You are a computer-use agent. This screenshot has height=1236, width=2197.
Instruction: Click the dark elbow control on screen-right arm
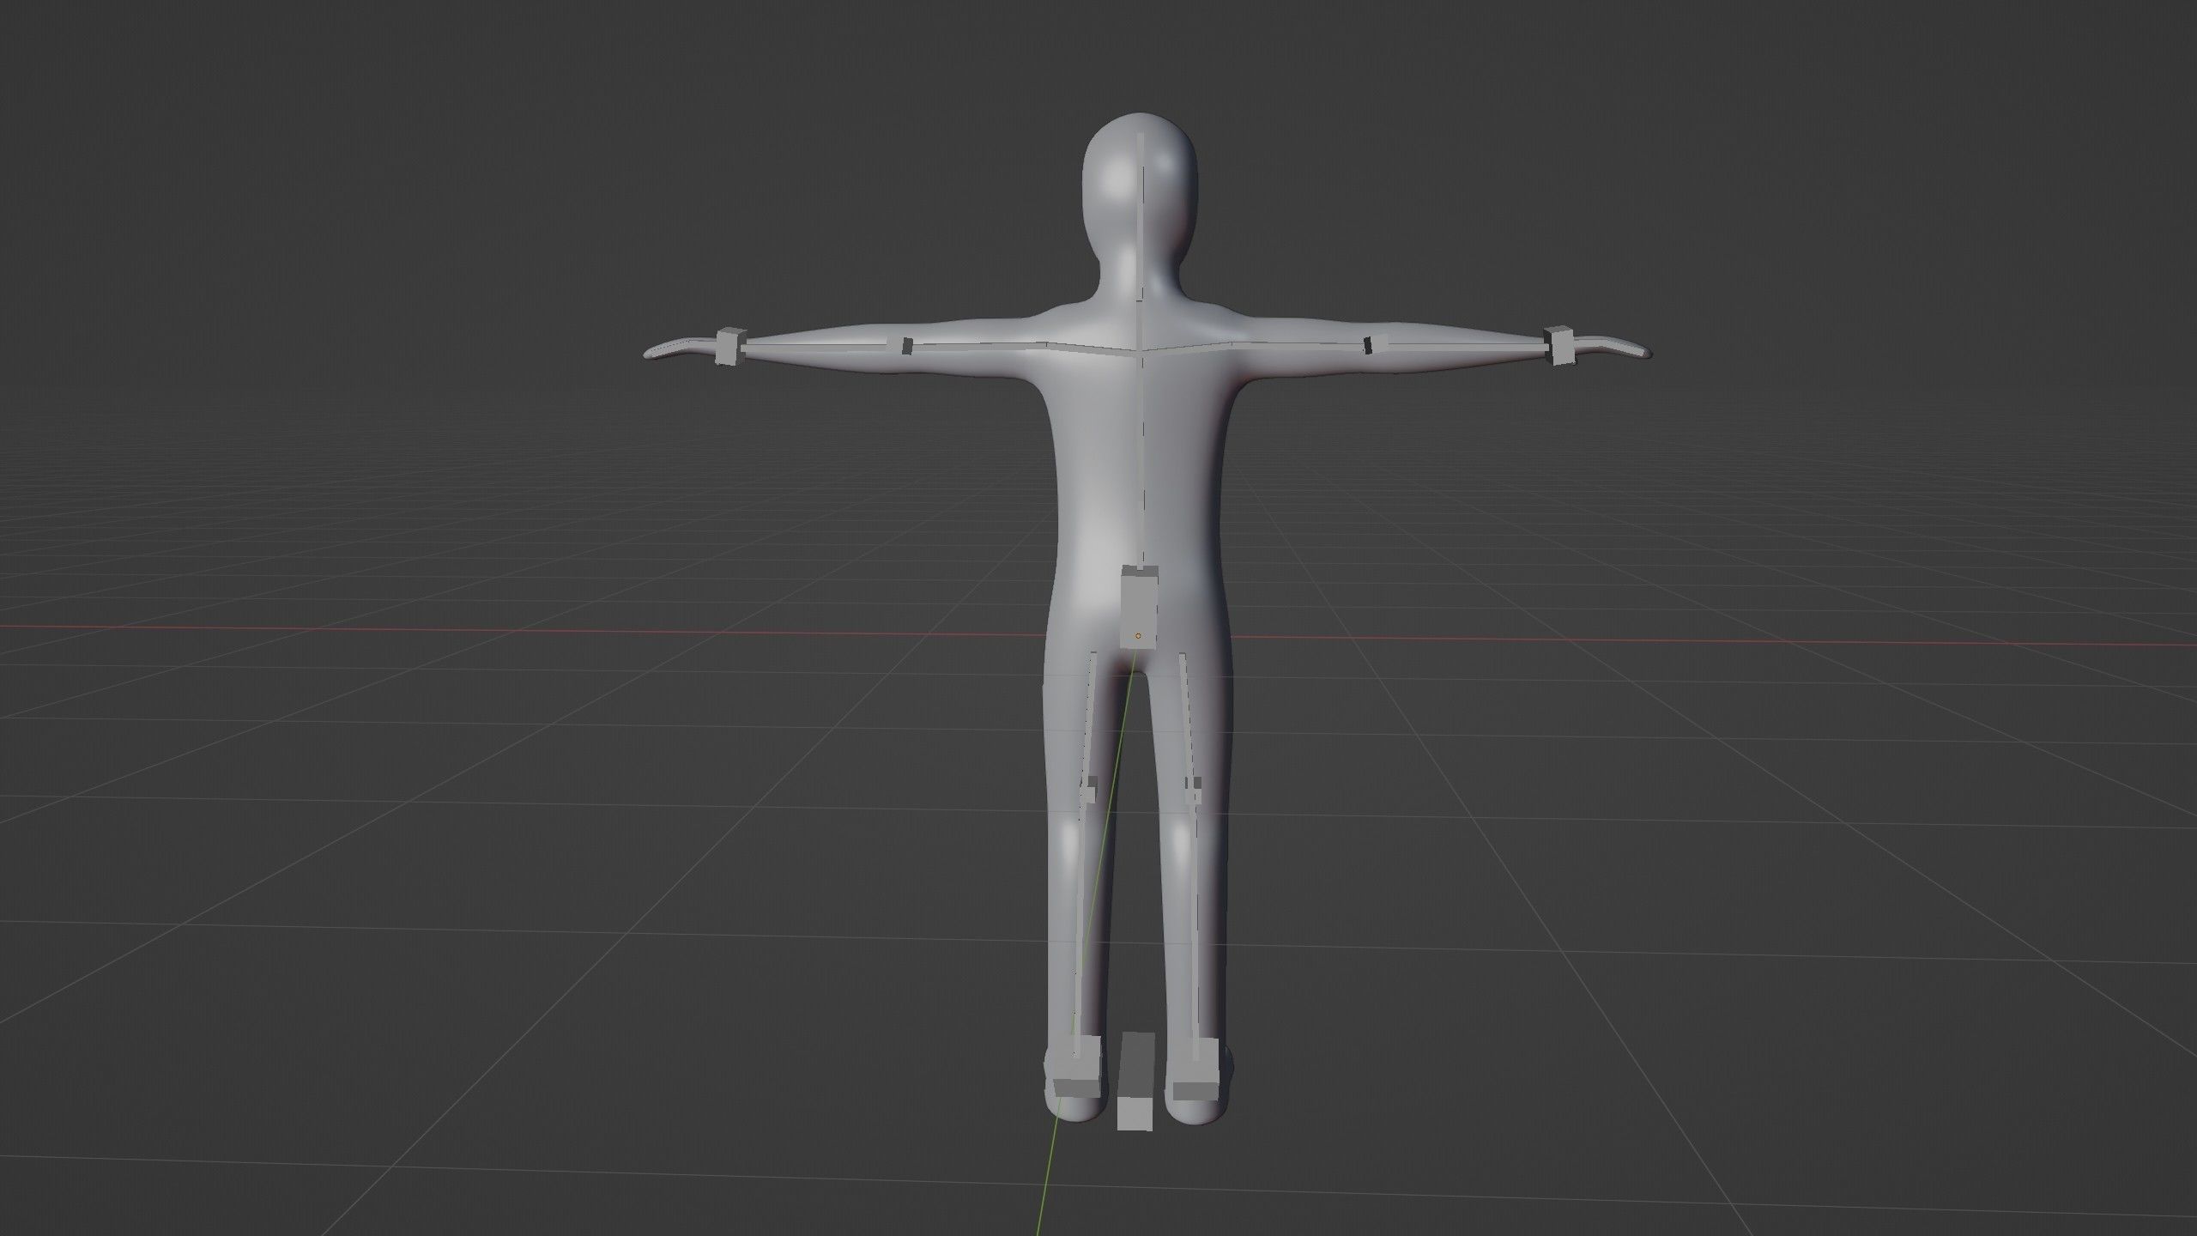coord(1370,345)
